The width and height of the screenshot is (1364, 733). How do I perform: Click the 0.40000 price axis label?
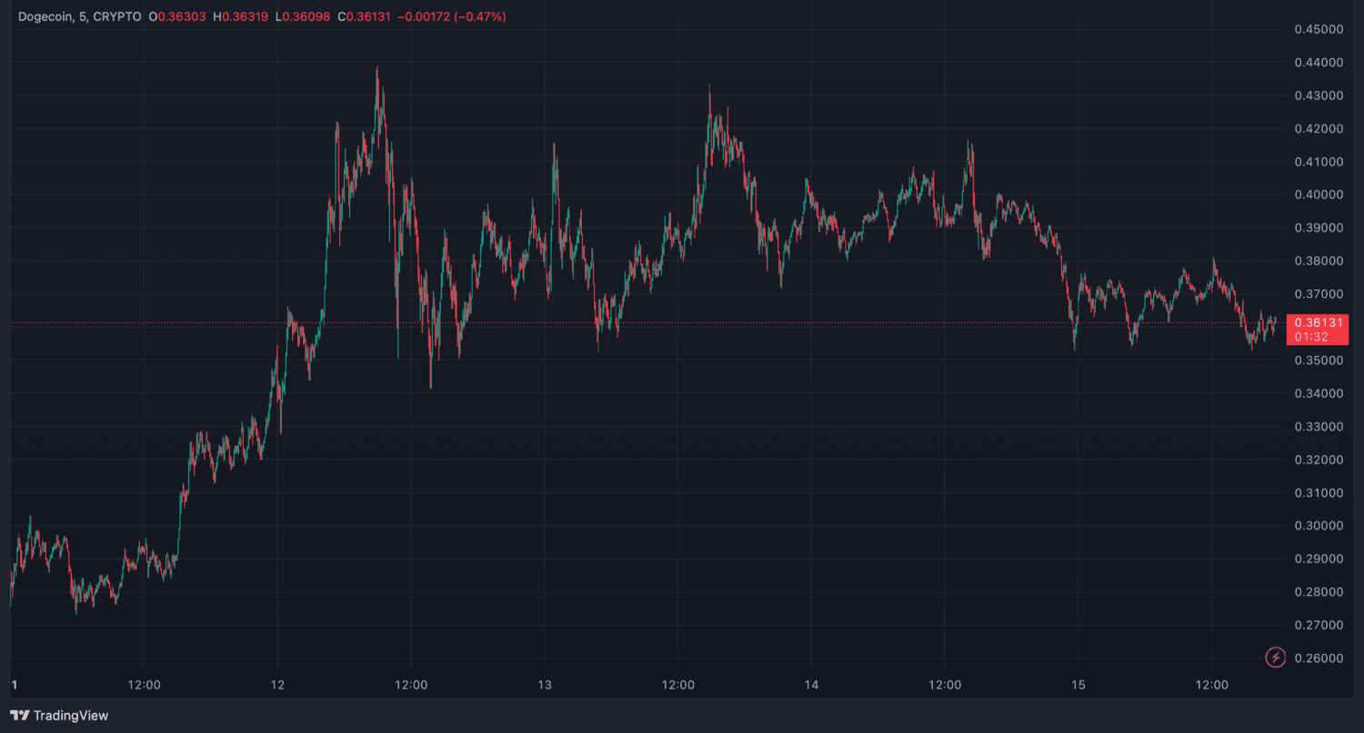[x=1319, y=194]
